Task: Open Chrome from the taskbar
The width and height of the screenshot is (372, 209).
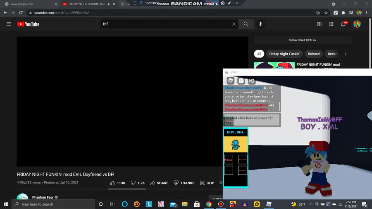Action: 209,204
